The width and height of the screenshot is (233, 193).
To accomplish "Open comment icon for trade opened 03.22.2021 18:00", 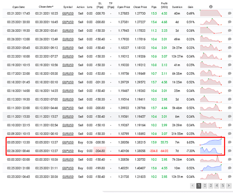I will coord(229,56).
